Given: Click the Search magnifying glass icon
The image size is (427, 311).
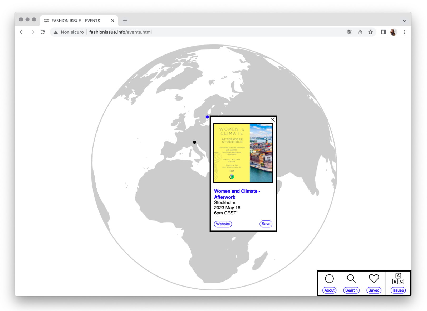Looking at the screenshot, I should [351, 279].
